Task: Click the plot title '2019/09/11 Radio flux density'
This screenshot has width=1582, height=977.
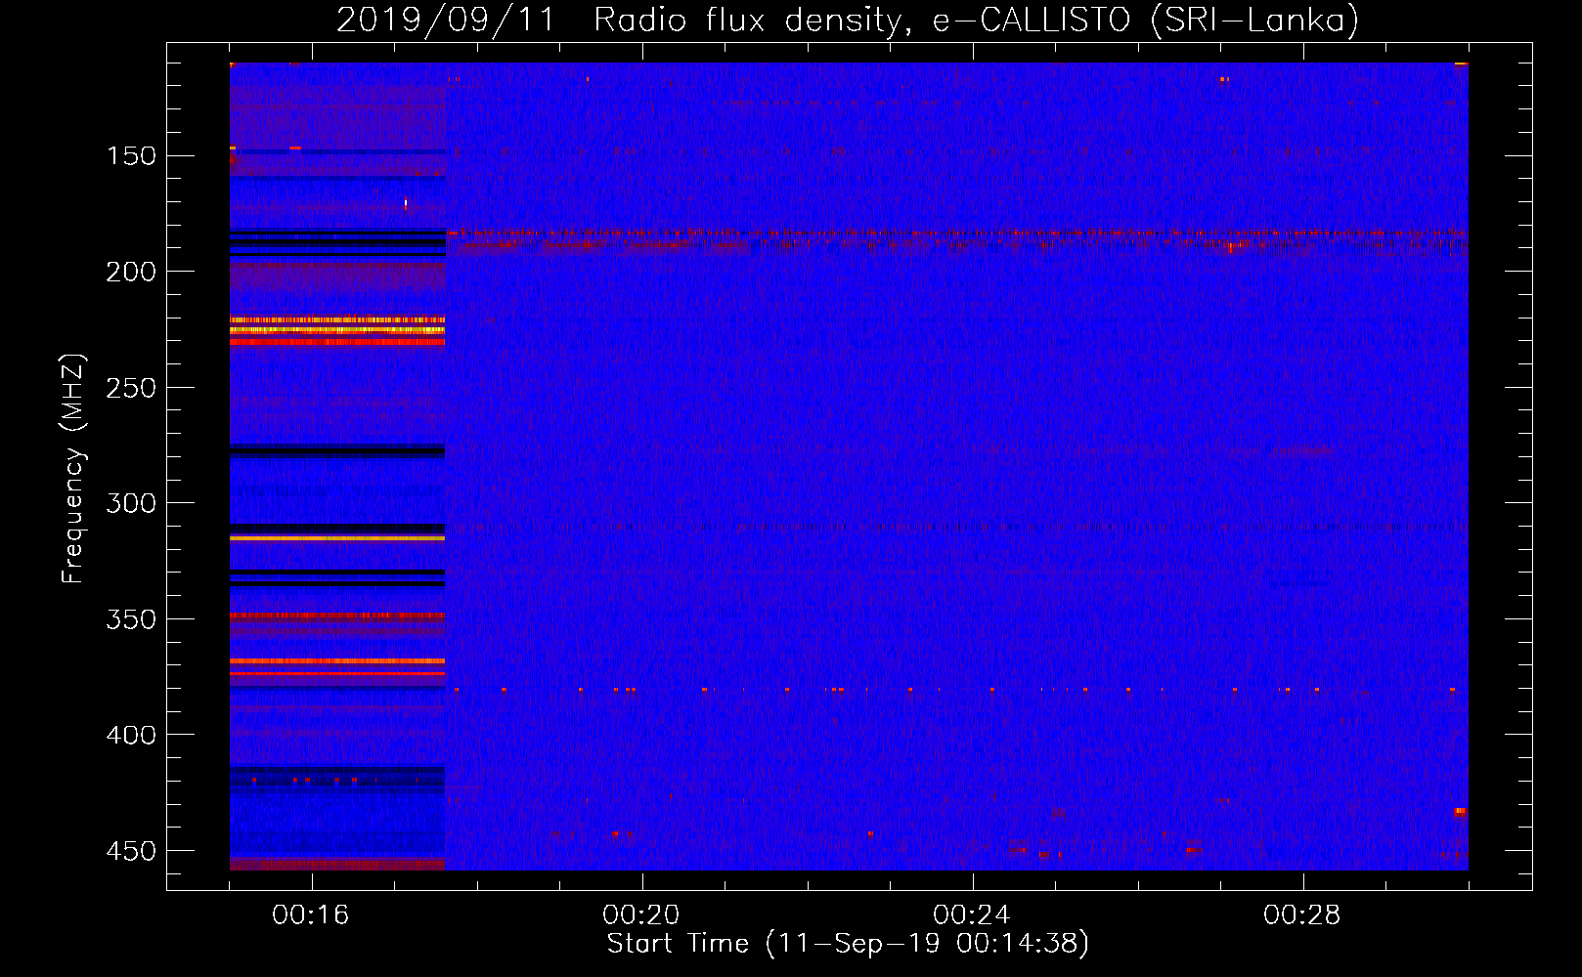Action: click(617, 21)
